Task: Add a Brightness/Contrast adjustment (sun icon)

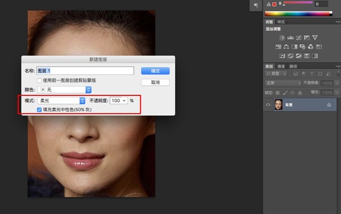Action: point(282,37)
